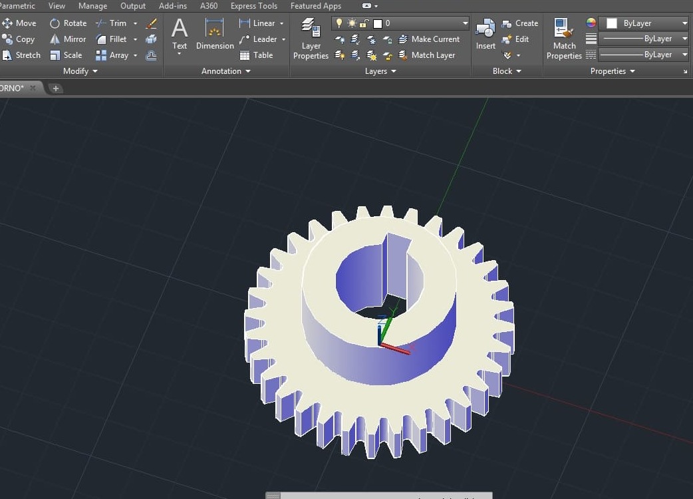693x499 pixels.
Task: Open the Lineweight ByLayer dropdown
Action: (x=643, y=39)
